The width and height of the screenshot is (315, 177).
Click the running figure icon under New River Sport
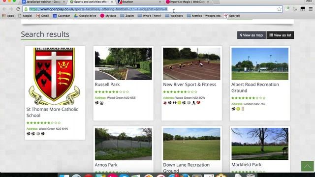tap(193, 103)
